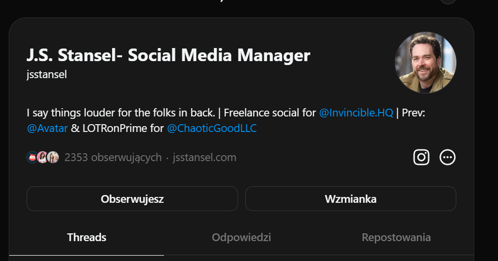The height and width of the screenshot is (261, 498).
Task: Visit the @ChaoticGoodLLC mention link
Action: (x=211, y=129)
